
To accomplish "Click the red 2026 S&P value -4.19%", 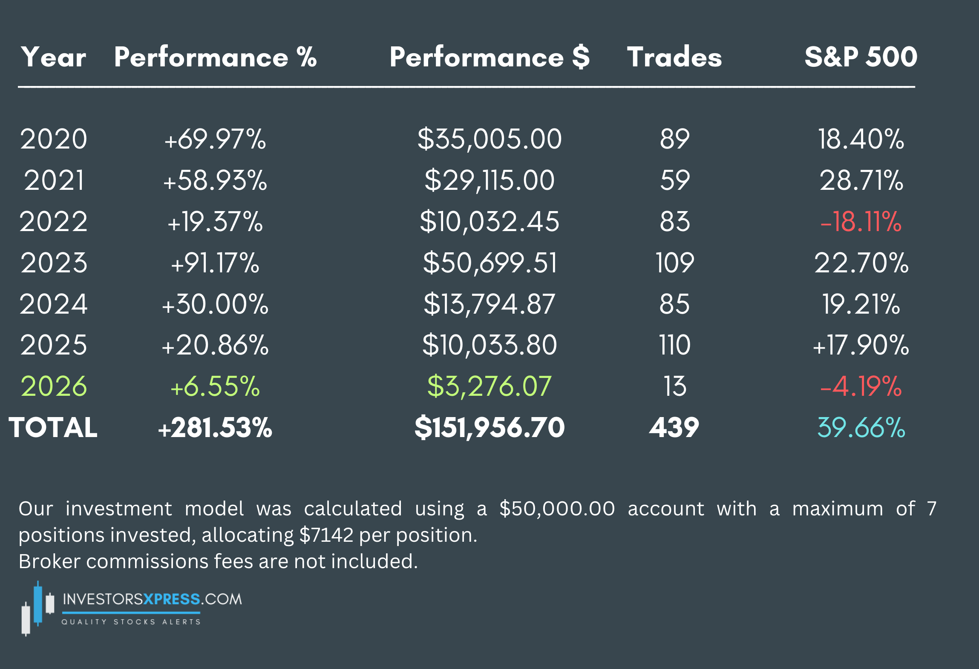I will [x=861, y=386].
